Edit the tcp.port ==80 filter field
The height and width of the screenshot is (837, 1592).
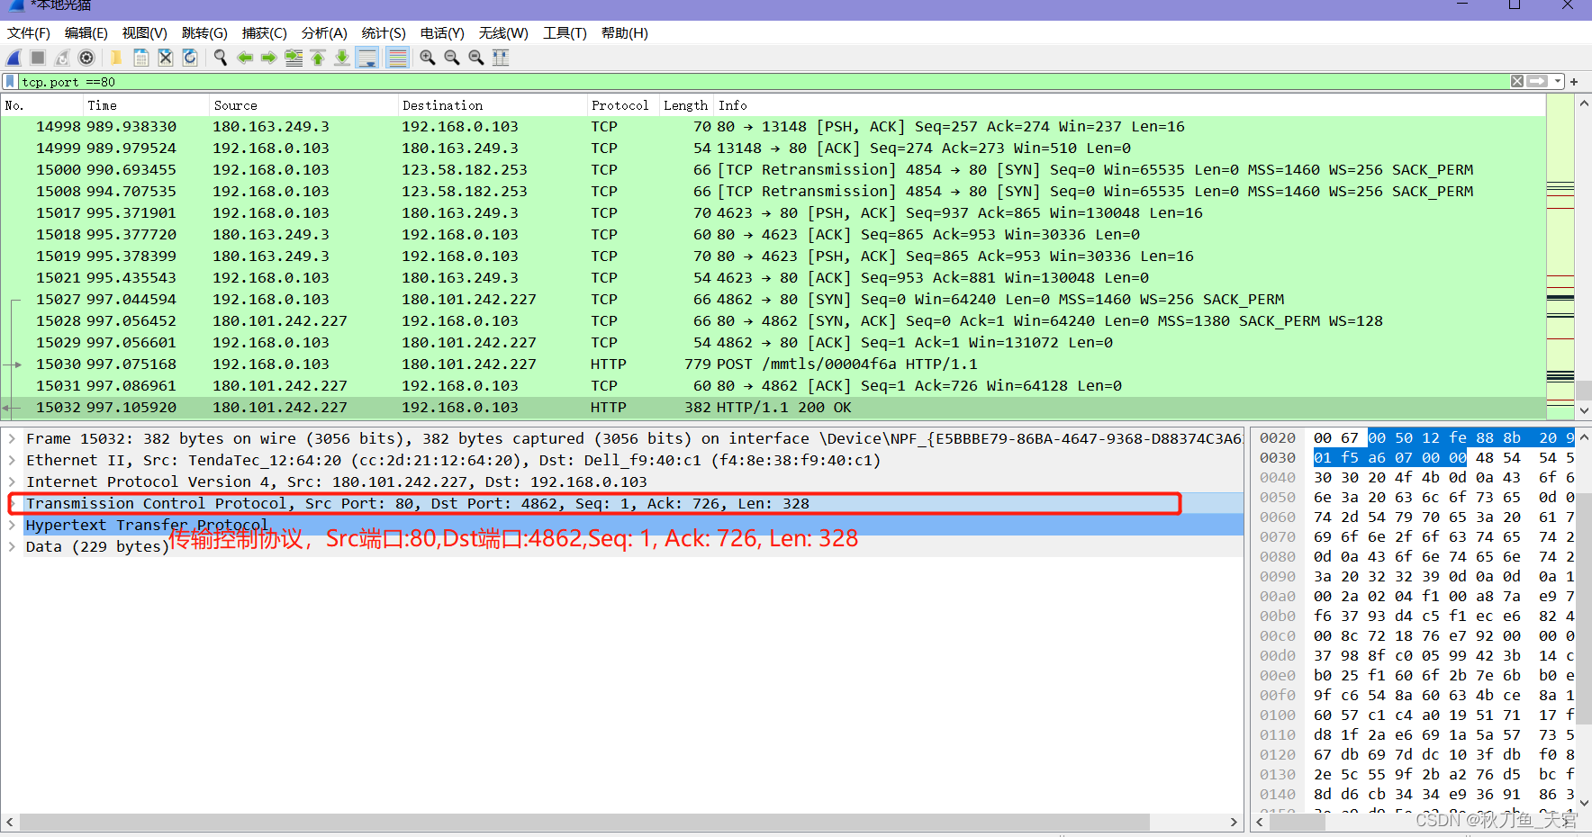[x=764, y=82]
